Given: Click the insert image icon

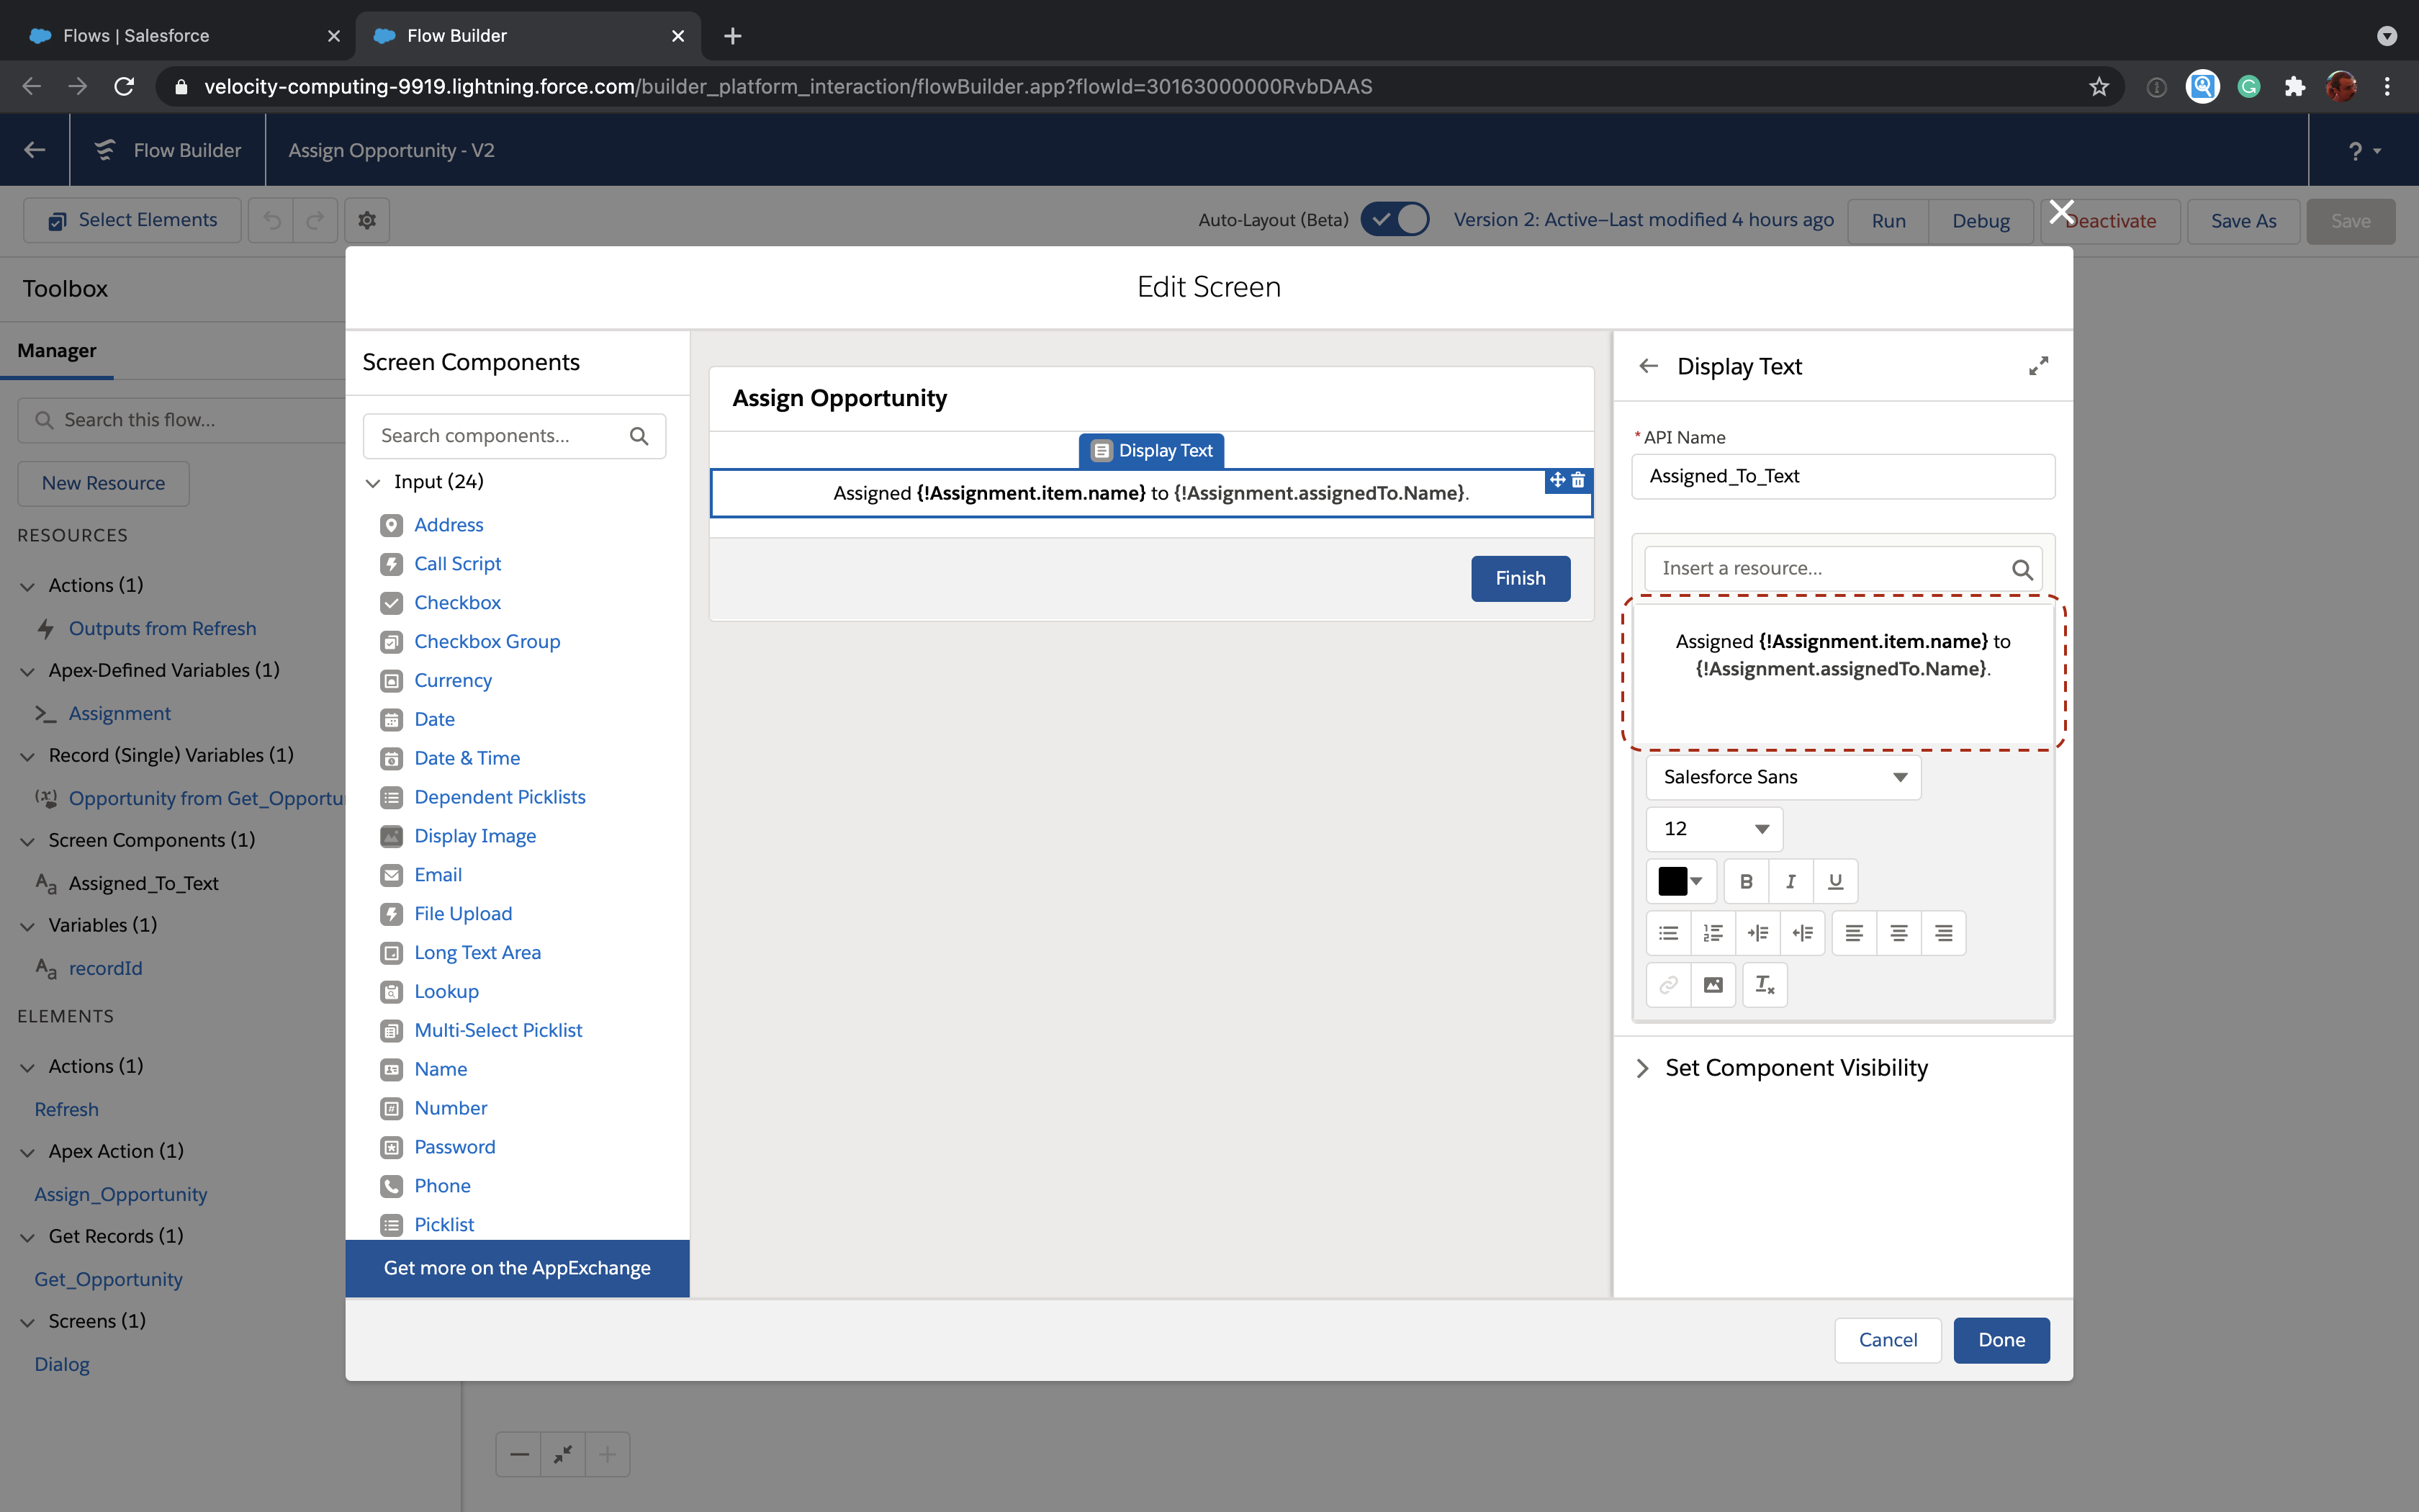Looking at the screenshot, I should (x=1712, y=985).
